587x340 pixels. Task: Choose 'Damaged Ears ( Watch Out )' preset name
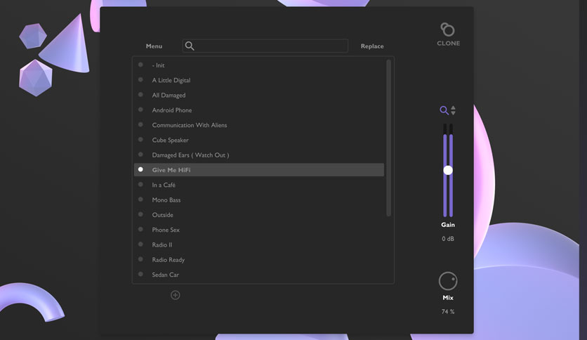190,155
